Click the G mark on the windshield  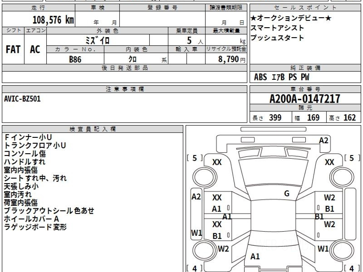tap(287, 194)
